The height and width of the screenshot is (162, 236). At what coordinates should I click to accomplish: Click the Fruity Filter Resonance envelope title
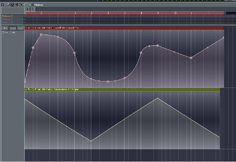click(x=53, y=89)
